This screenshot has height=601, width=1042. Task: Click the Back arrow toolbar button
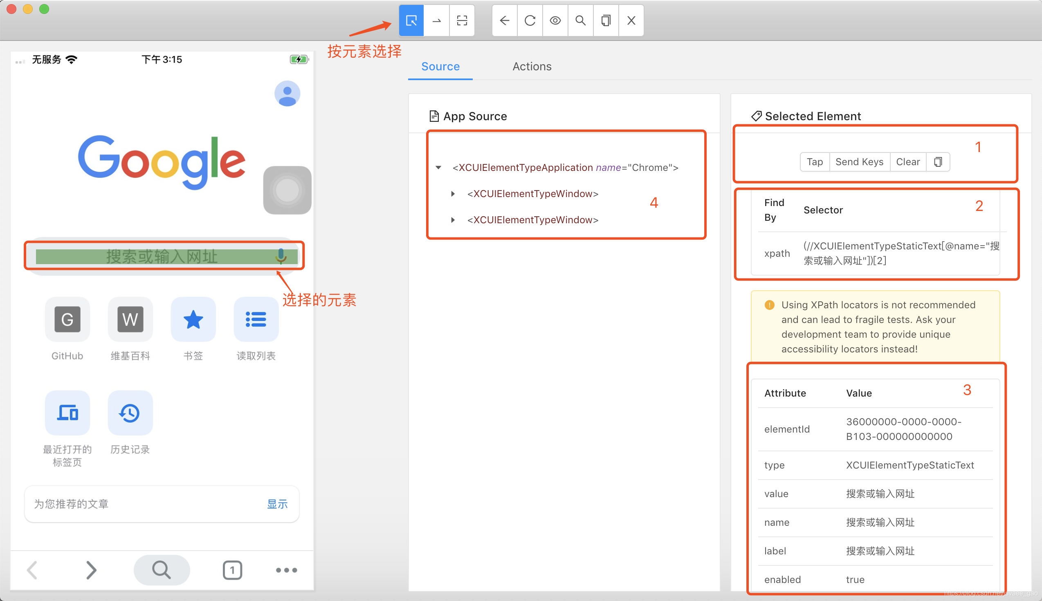coord(505,20)
